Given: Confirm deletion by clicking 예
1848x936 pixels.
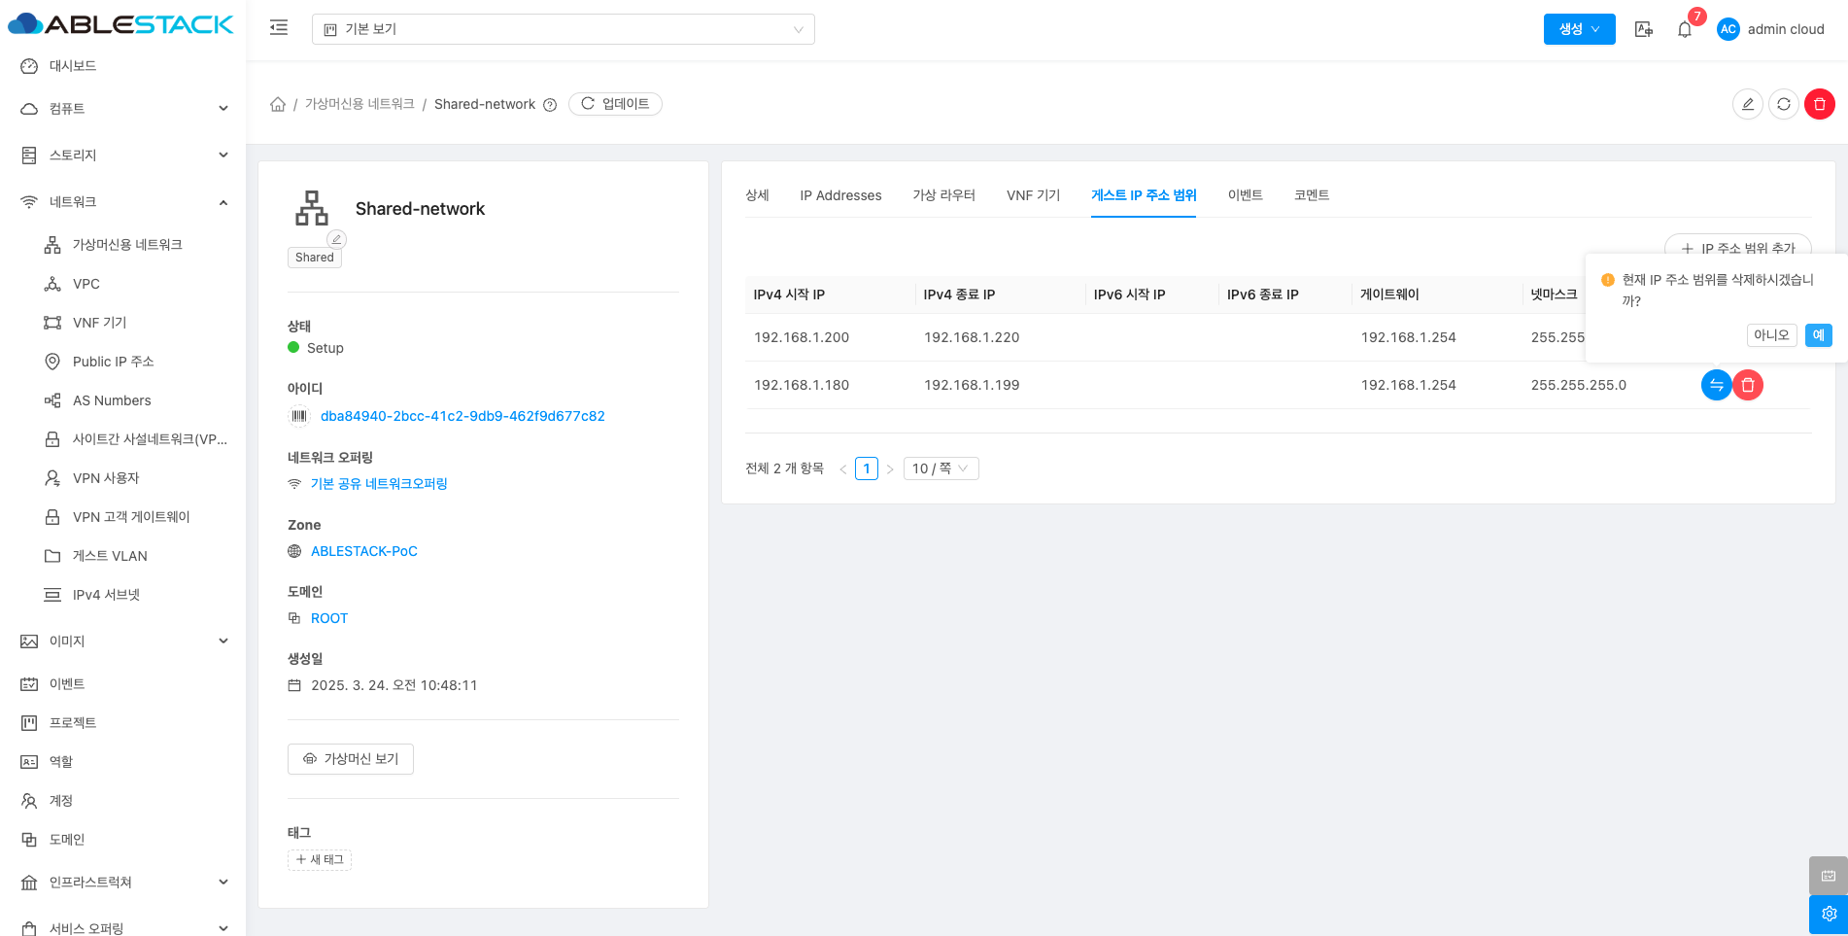Looking at the screenshot, I should (x=1818, y=335).
